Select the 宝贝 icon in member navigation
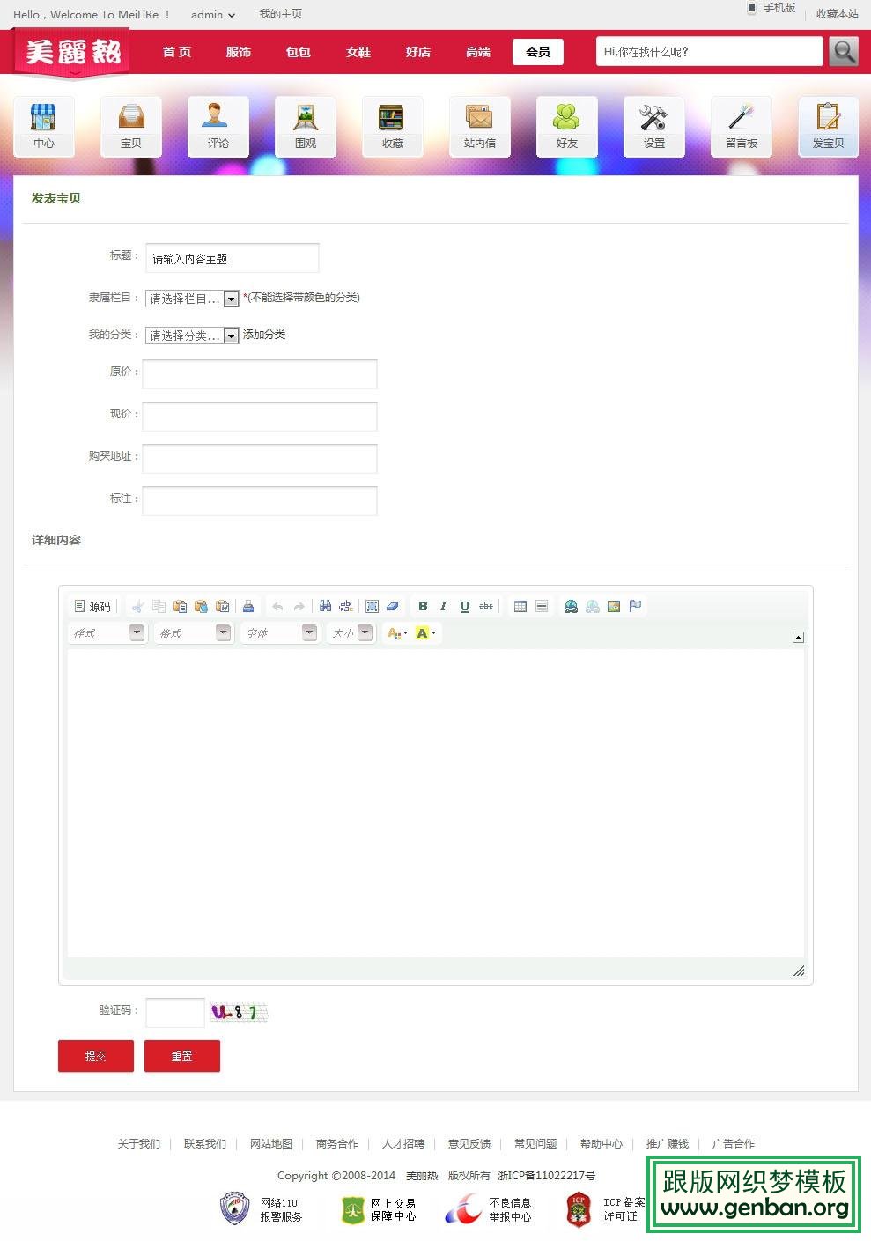 pos(130,126)
